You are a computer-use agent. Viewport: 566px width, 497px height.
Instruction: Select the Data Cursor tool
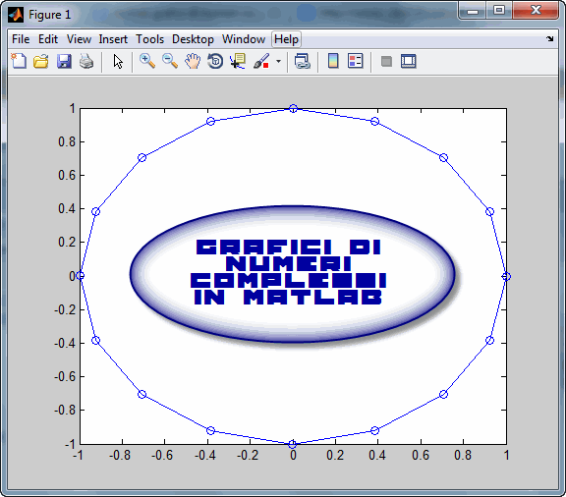238,61
